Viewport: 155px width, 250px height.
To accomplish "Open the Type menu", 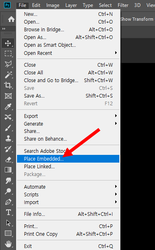I will [x=88, y=5].
